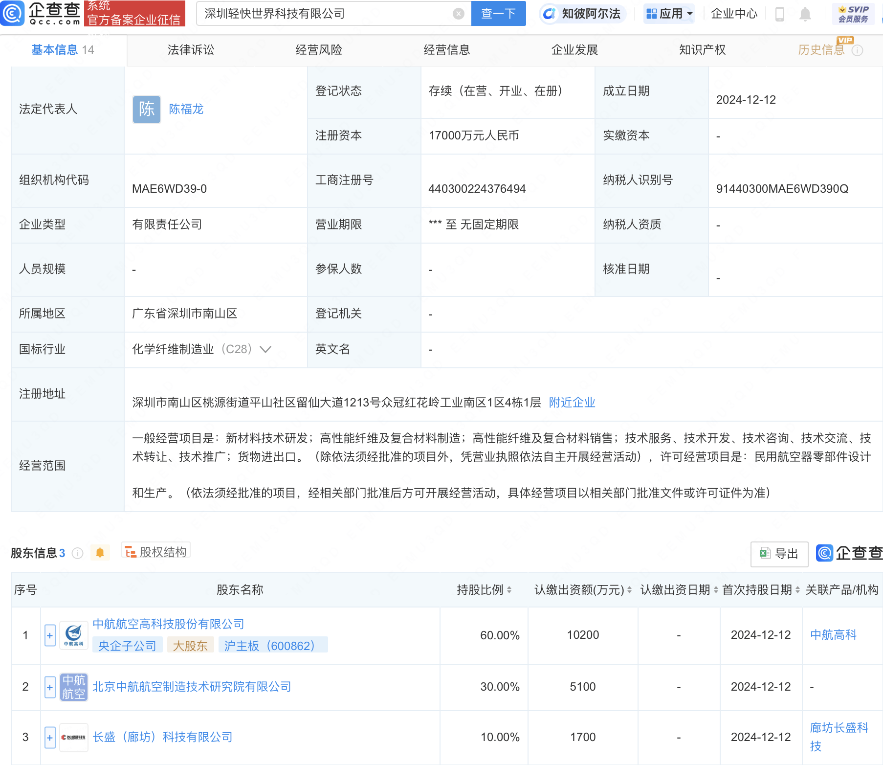The width and height of the screenshot is (883, 765).
Task: Click 中航高科 company logo thumbnail
Action: (x=73, y=635)
